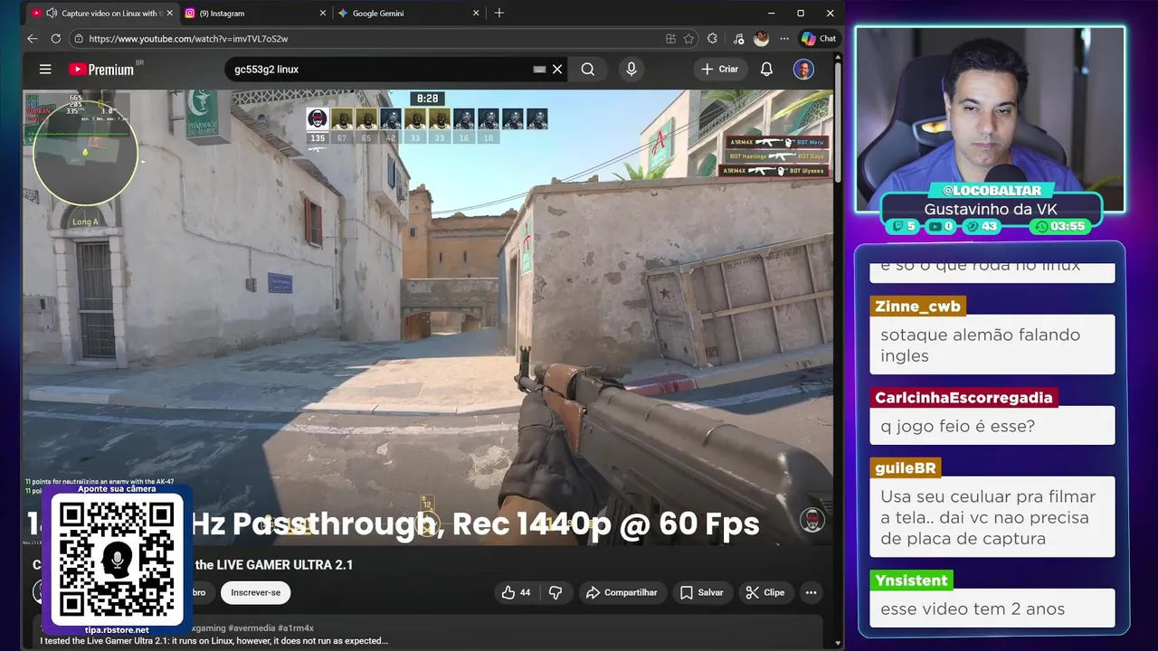This screenshot has height=651, width=1158.
Task: Click Ynsistent chat username
Action: tap(911, 580)
